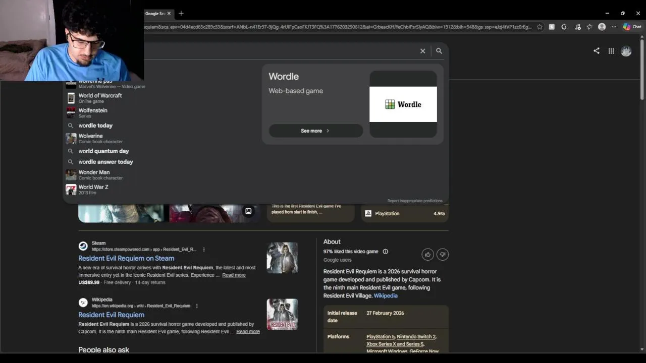Viewport: 646px width, 363px height.
Task: Click the Wolfenstein suggestion thumbnail
Action: coord(71,112)
